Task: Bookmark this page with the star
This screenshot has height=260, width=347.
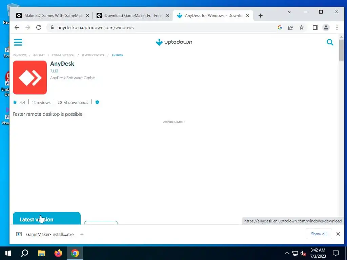Action: [x=301, y=27]
